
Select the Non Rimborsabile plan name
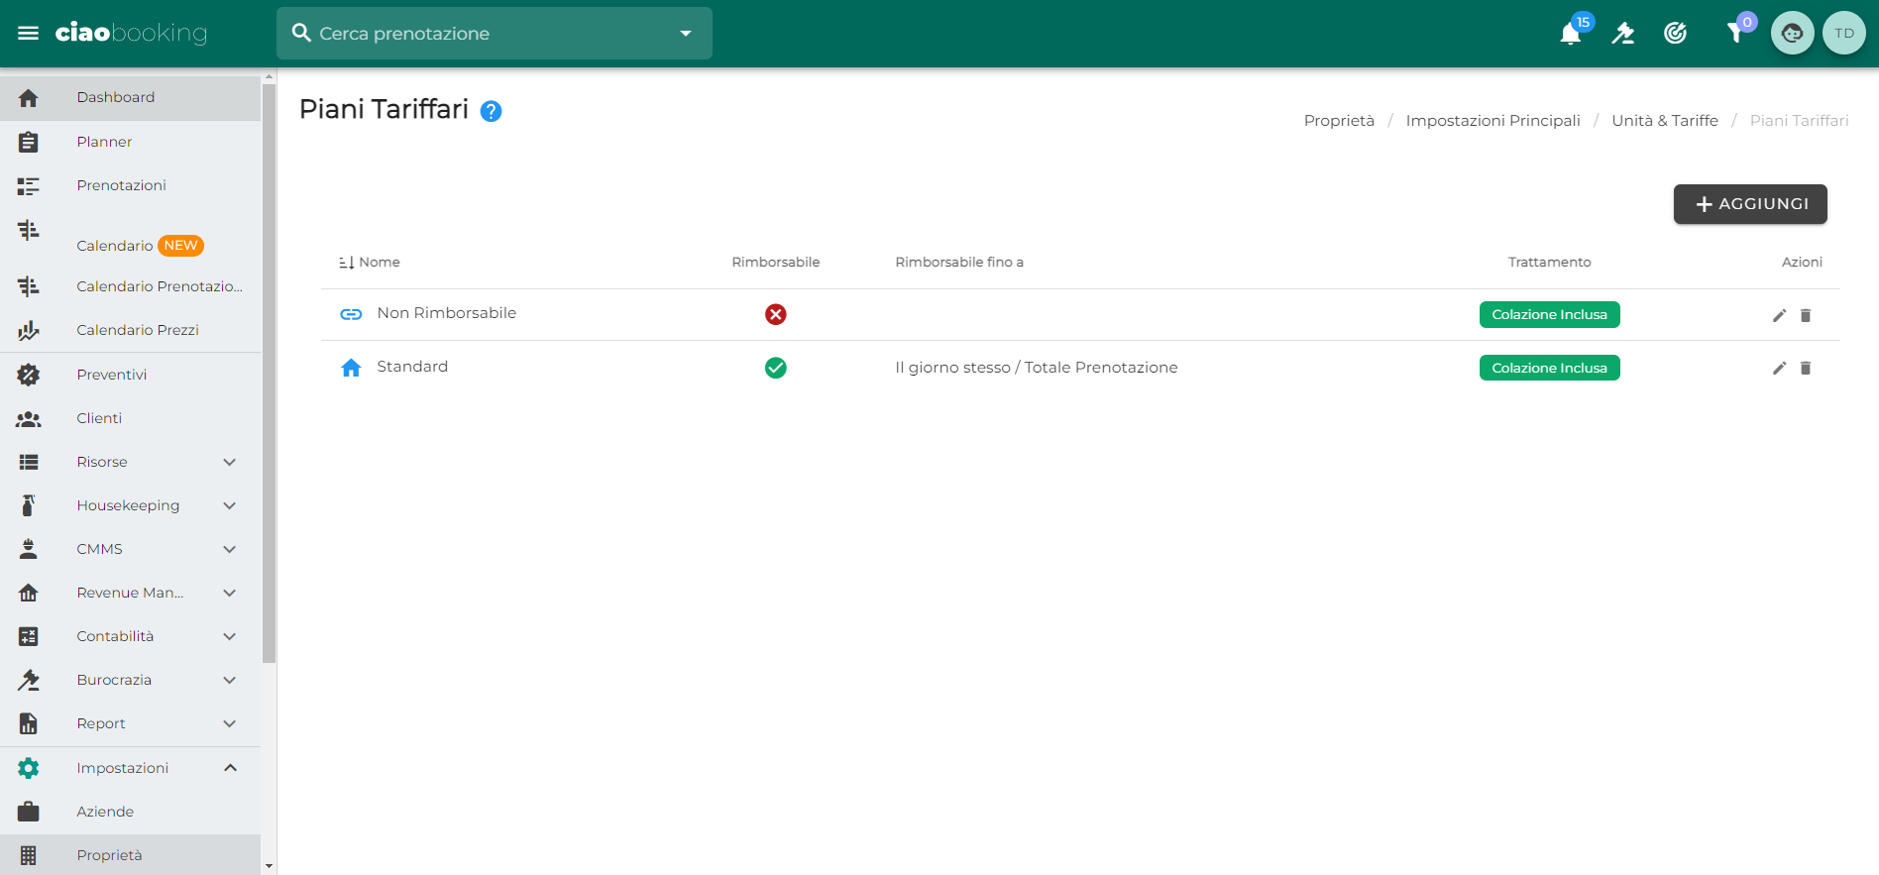(x=446, y=313)
